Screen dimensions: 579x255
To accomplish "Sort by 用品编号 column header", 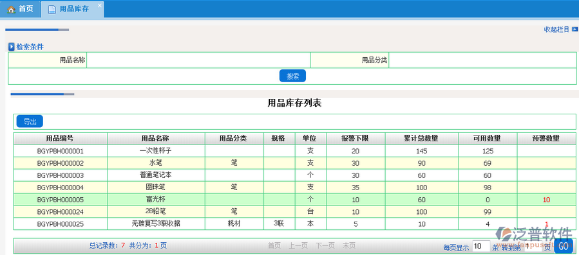I will tap(60, 139).
